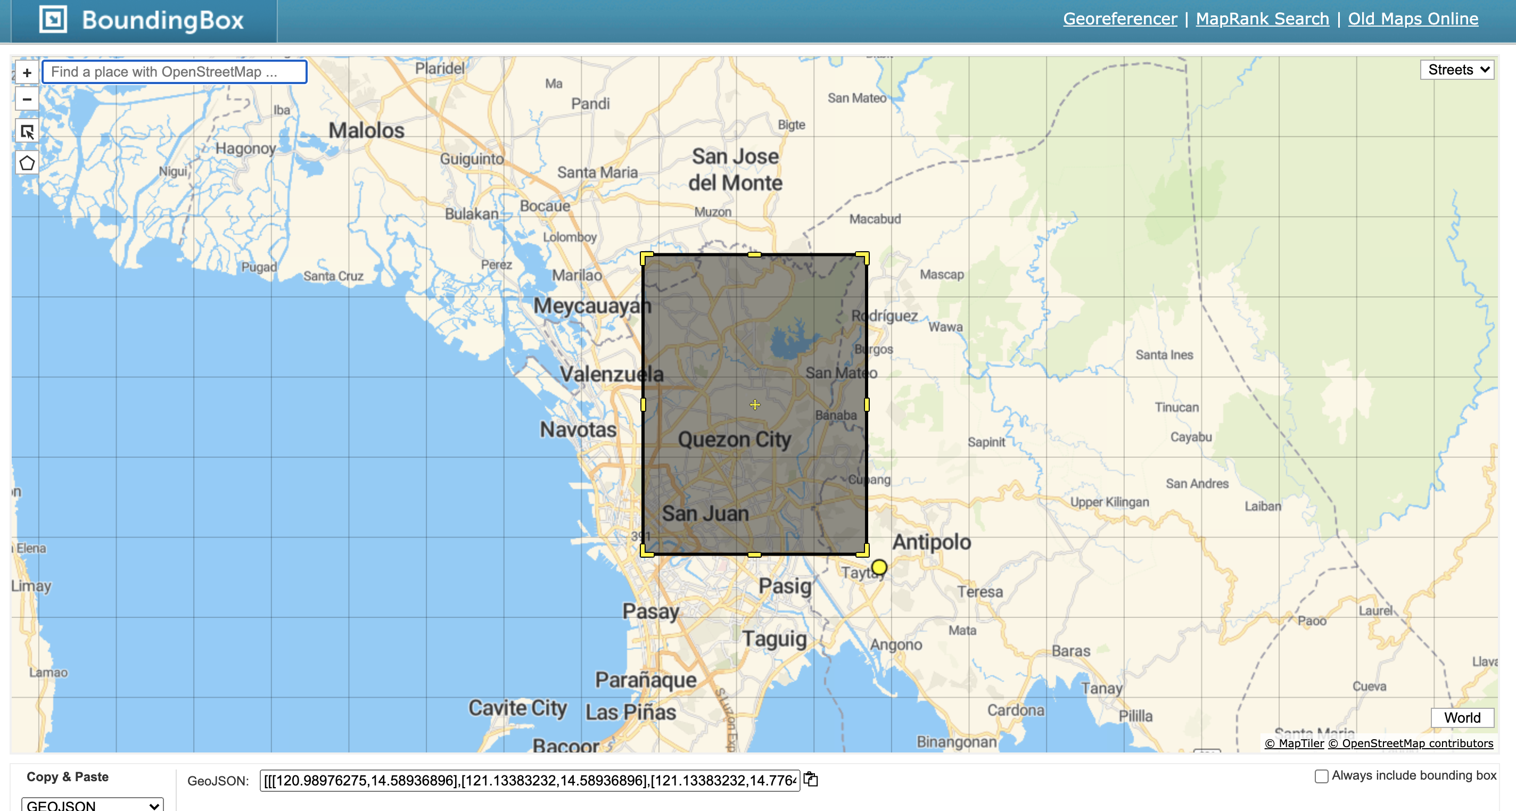Click the BoundingBox title text
1516x811 pixels.
coord(162,20)
